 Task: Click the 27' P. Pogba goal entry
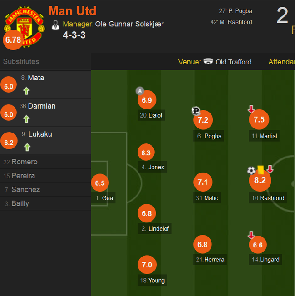(236, 11)
